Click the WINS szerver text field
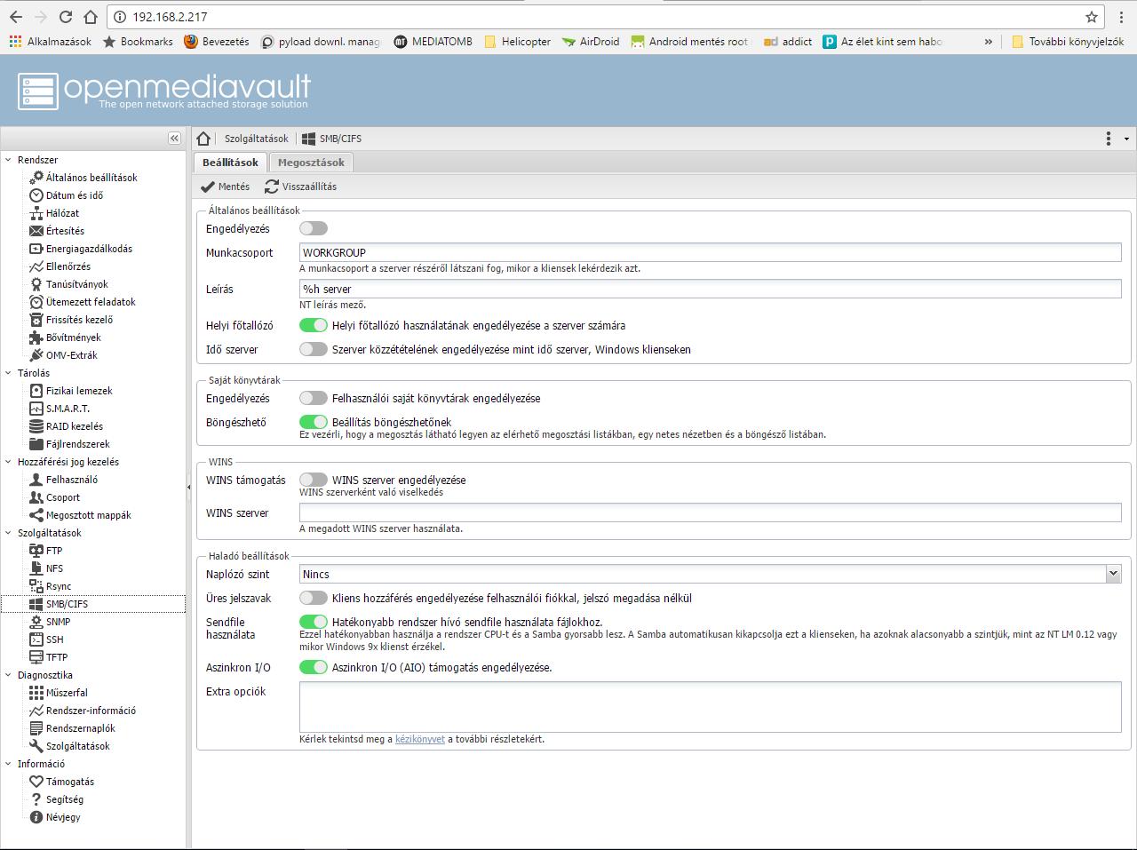 711,512
